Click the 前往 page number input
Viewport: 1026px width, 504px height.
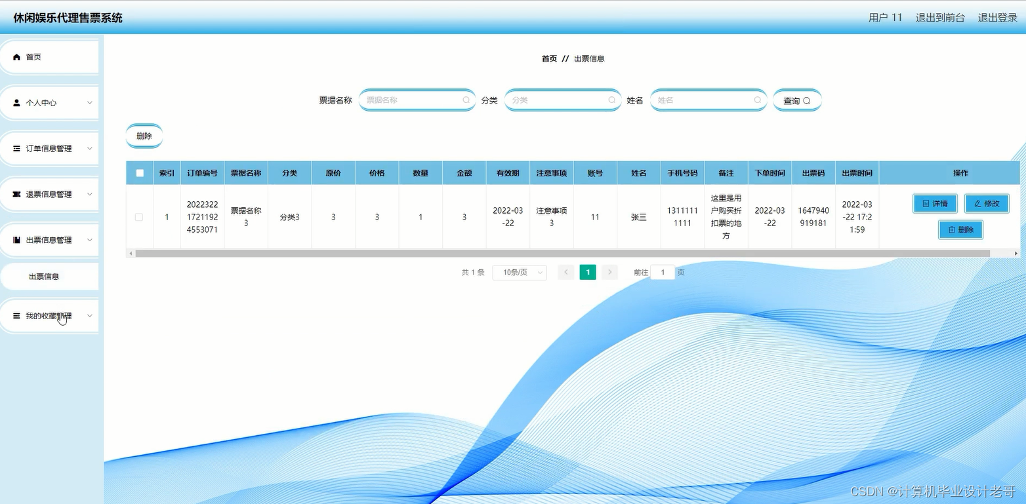tap(663, 272)
